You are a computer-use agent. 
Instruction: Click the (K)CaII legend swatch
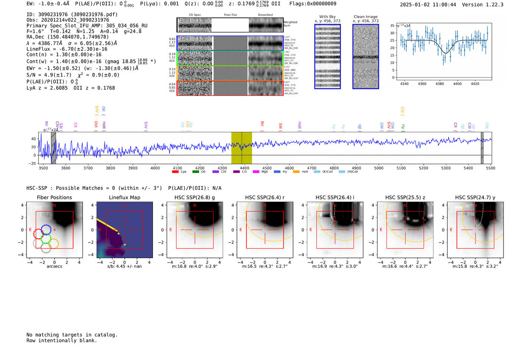pos(317,172)
